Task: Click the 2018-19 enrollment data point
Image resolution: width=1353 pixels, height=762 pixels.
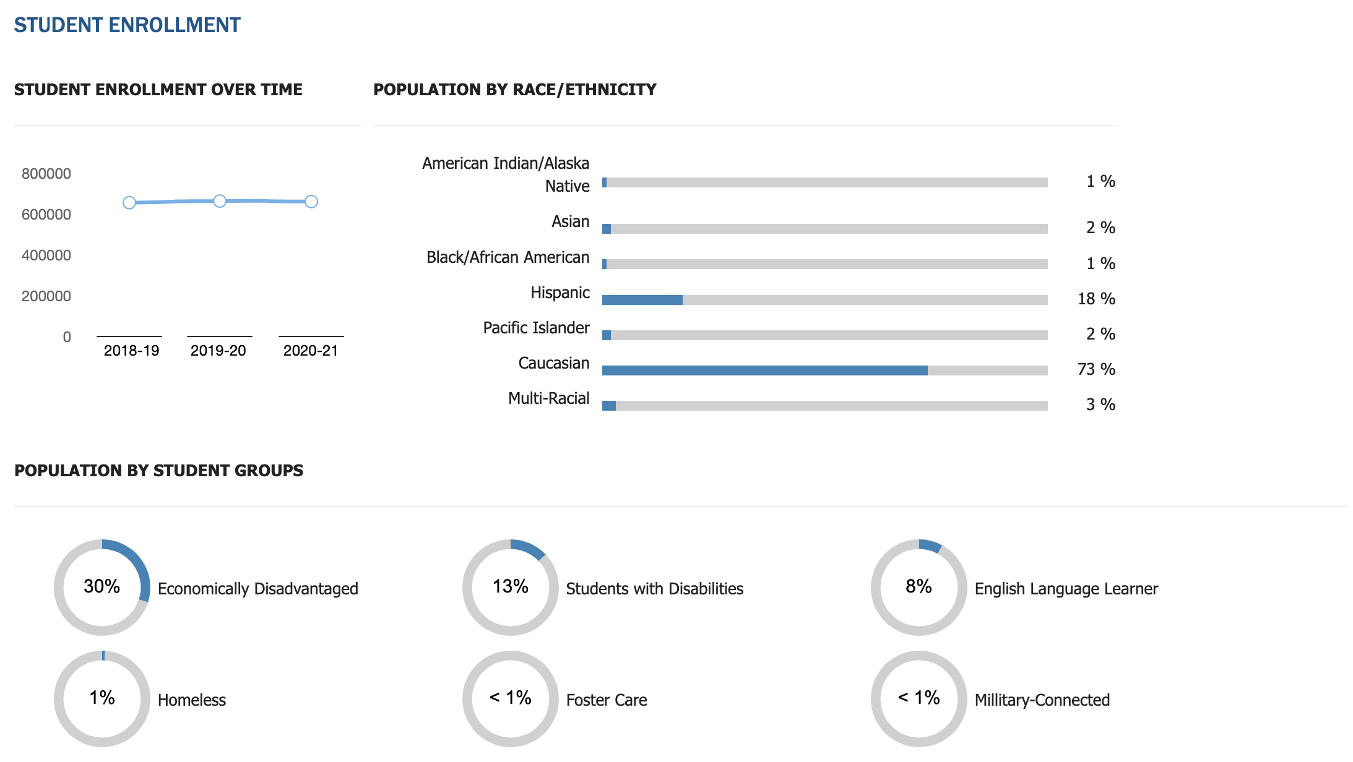Action: pyautogui.click(x=129, y=203)
